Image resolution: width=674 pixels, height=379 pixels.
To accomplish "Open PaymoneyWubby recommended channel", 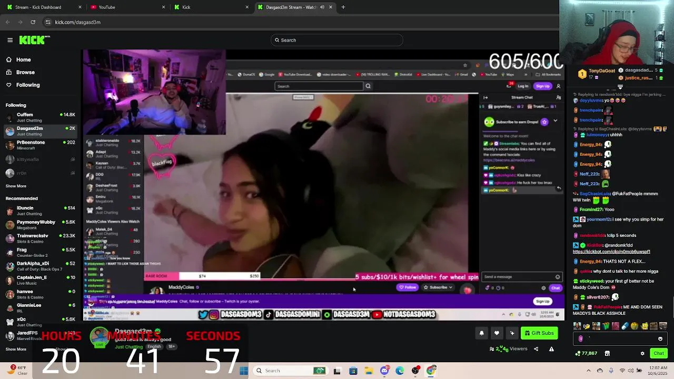I will (41, 225).
